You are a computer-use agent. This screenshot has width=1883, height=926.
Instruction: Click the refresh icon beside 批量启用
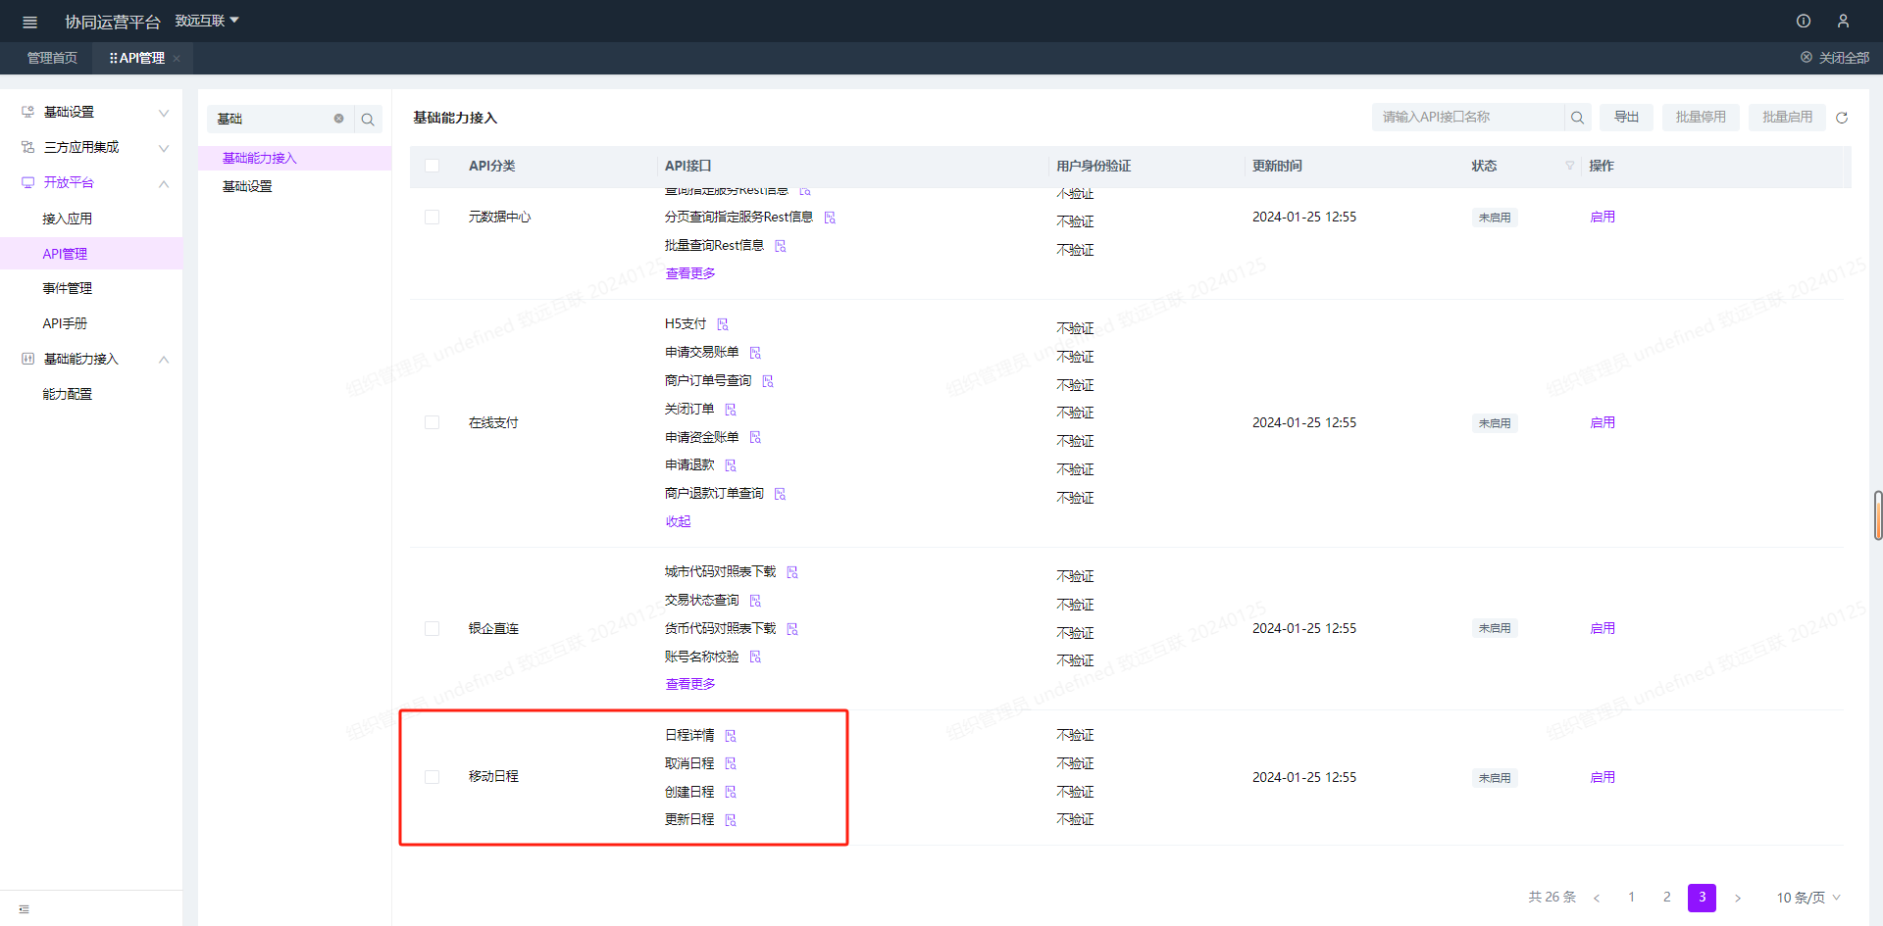[1842, 118]
